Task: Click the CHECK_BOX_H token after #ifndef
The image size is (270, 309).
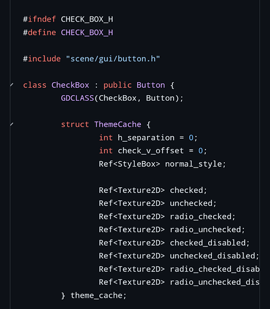Action: click(87, 19)
